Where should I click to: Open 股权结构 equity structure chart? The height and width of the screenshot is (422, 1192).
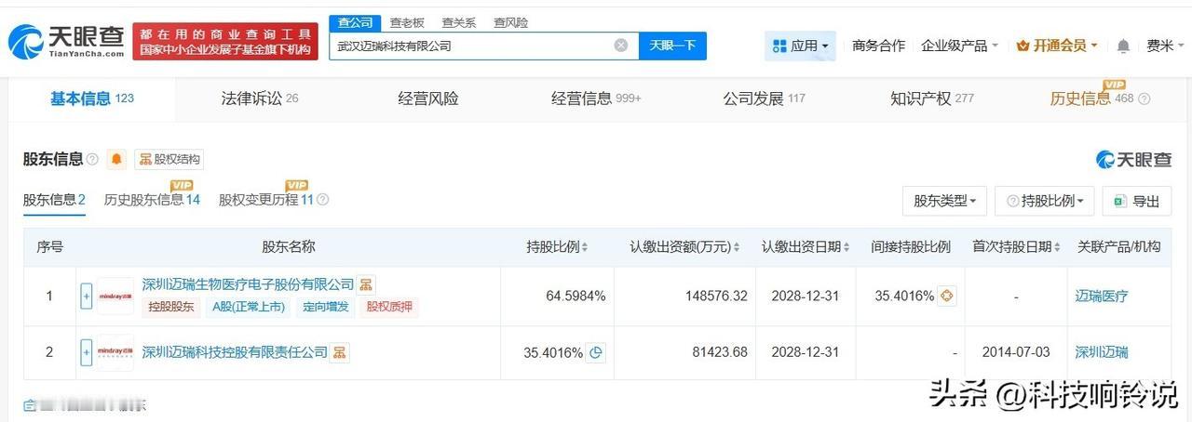coord(169,159)
